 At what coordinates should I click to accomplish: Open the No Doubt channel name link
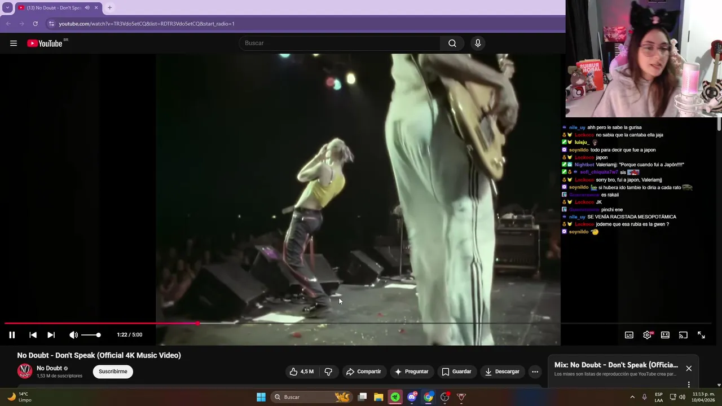point(49,368)
